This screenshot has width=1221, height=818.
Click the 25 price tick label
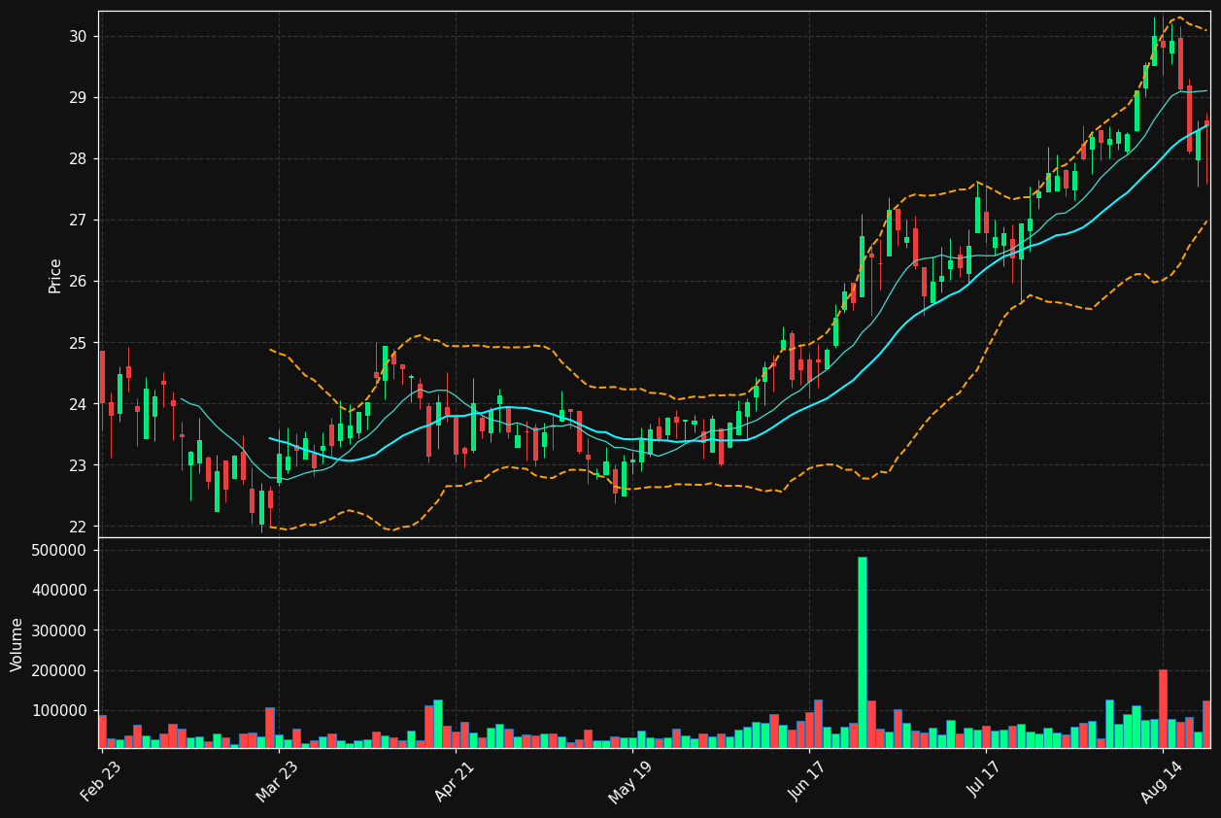pyautogui.click(x=78, y=343)
